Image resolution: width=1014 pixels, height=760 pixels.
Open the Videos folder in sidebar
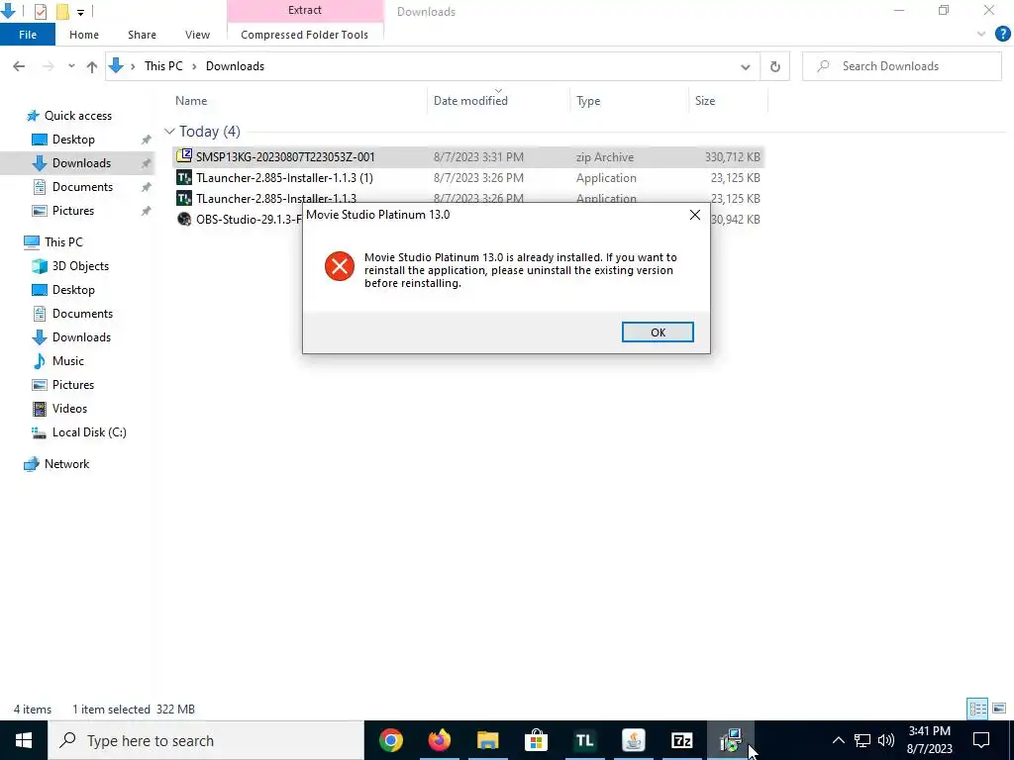(69, 409)
